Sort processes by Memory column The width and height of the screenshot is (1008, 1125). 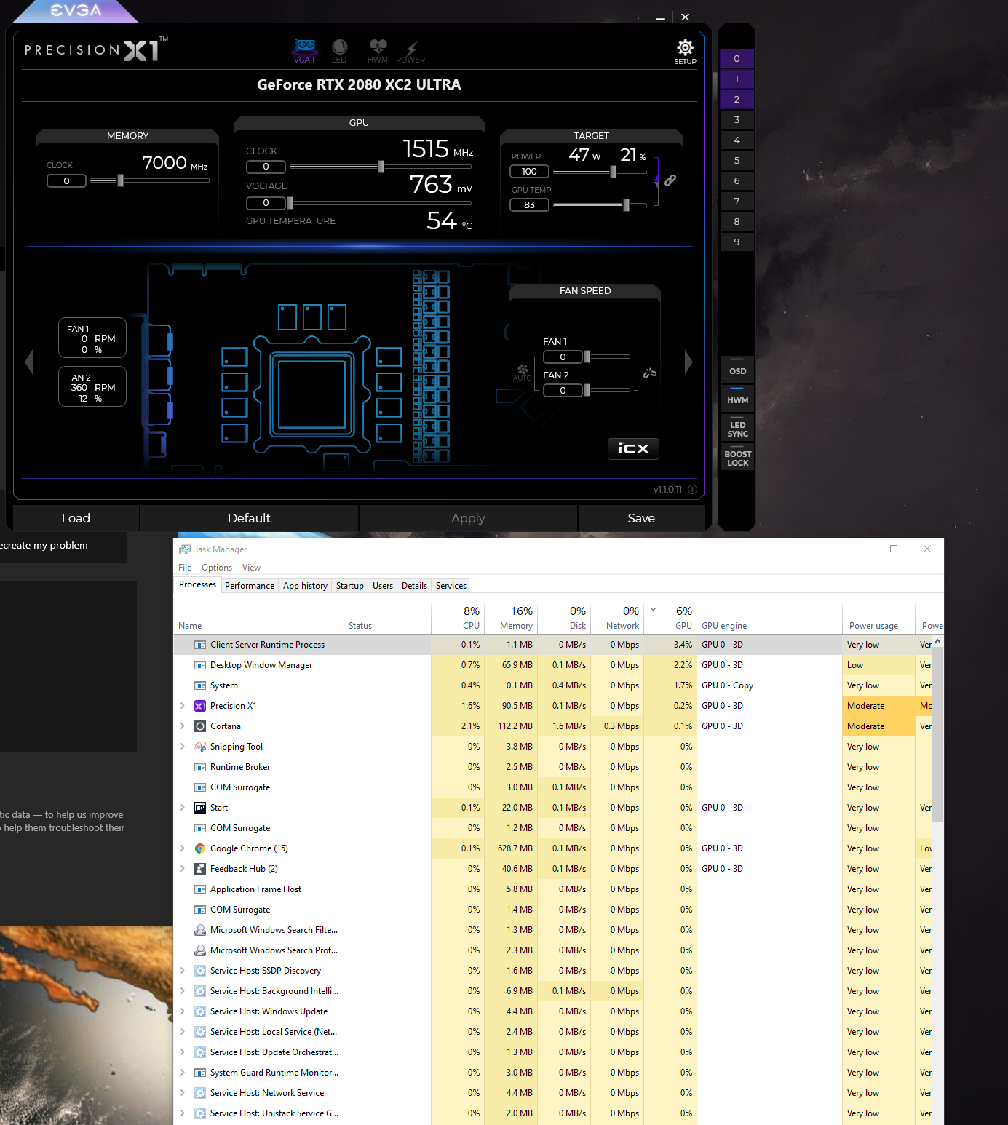coord(511,618)
